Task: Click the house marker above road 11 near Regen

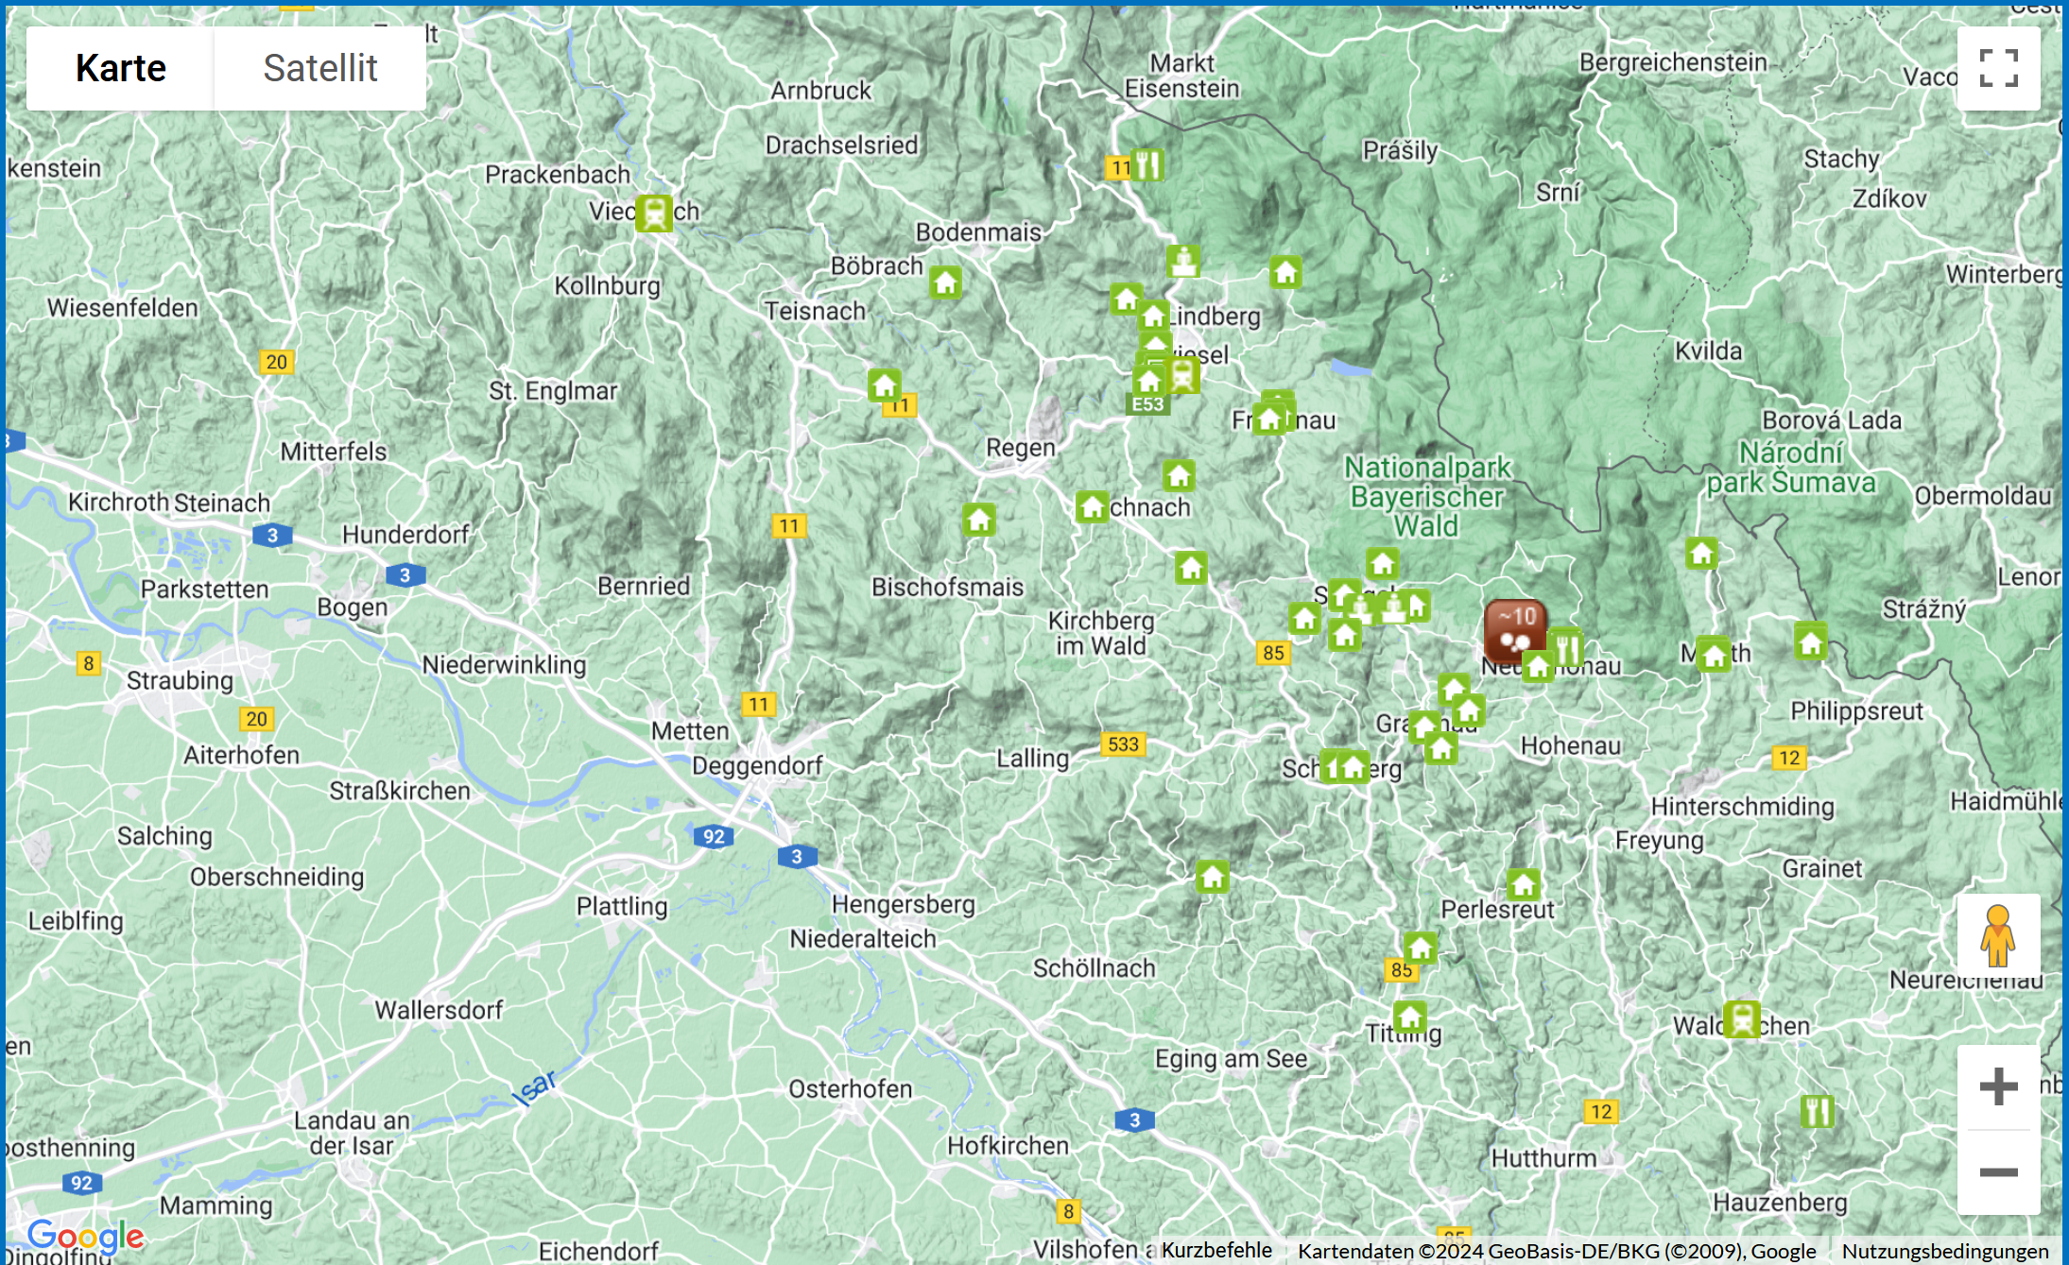Action: (x=885, y=385)
